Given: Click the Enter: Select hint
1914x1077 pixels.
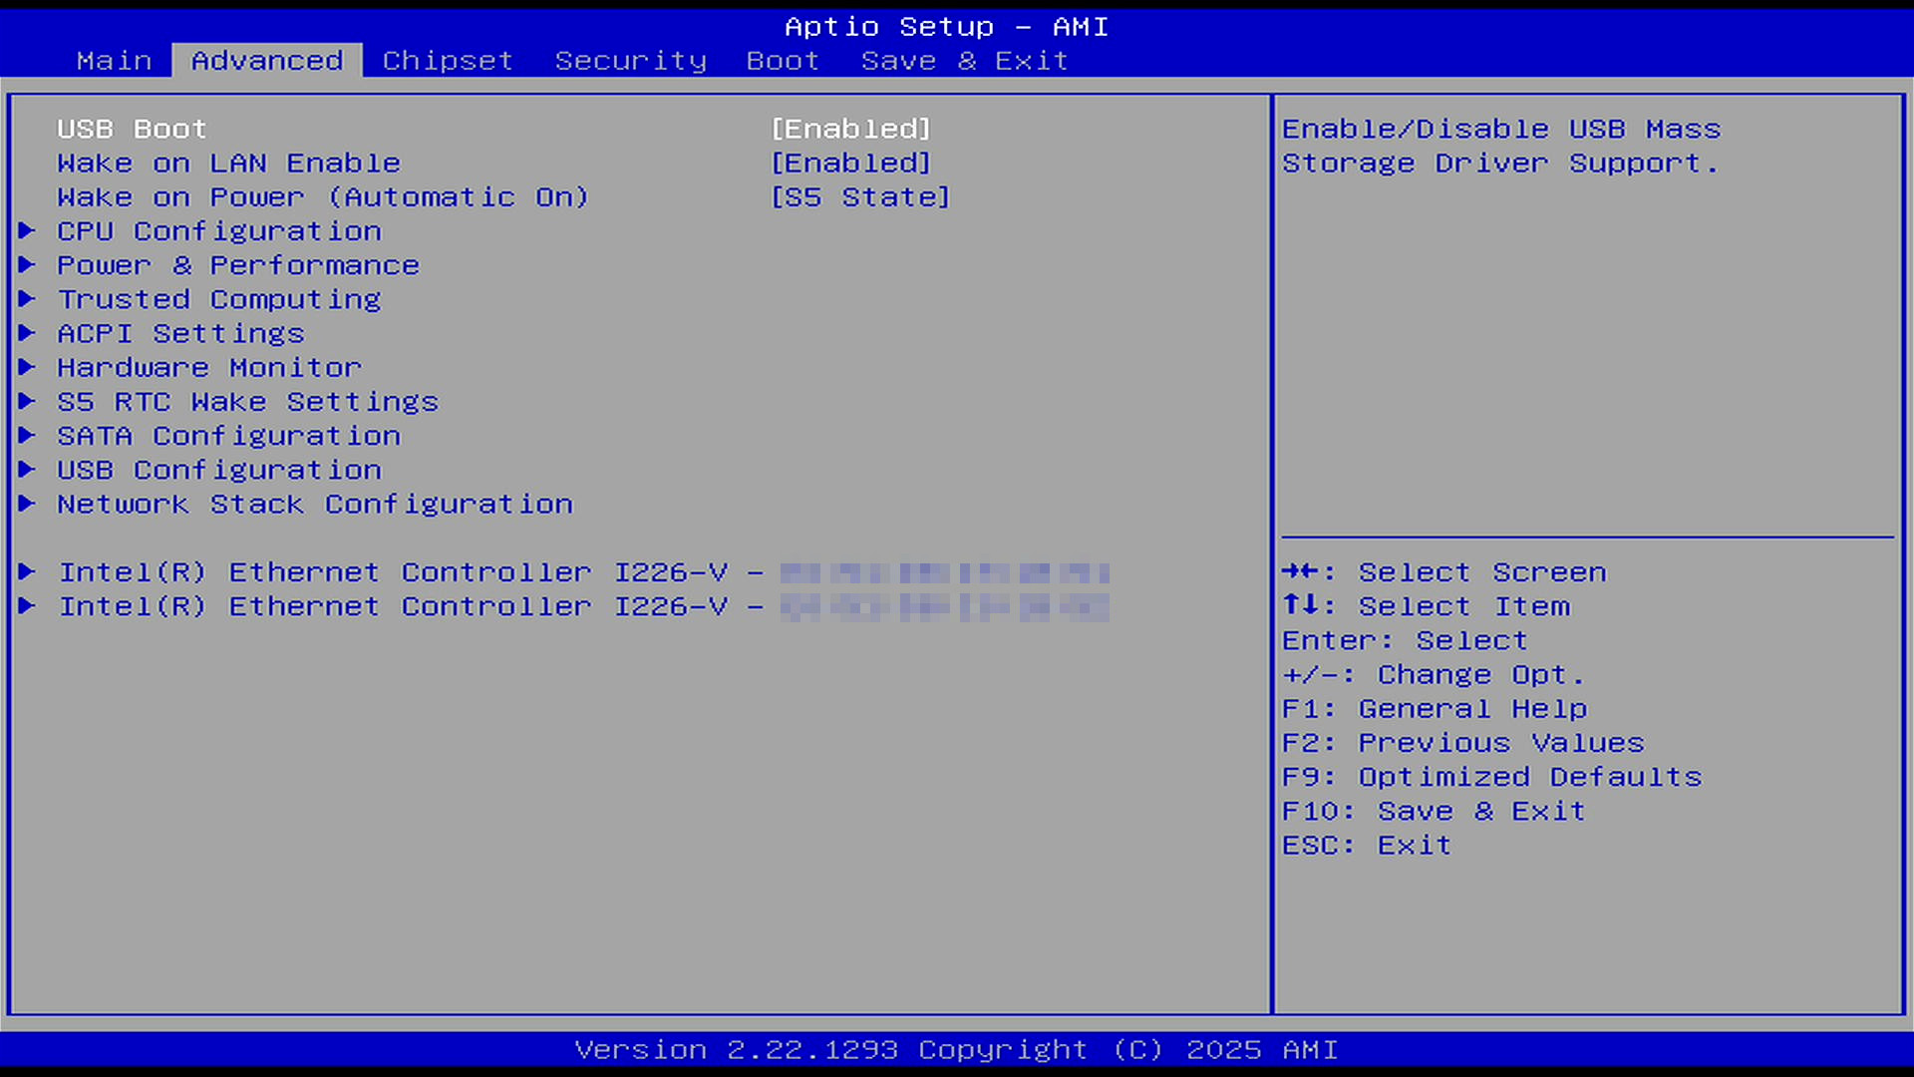Looking at the screenshot, I should (x=1405, y=640).
